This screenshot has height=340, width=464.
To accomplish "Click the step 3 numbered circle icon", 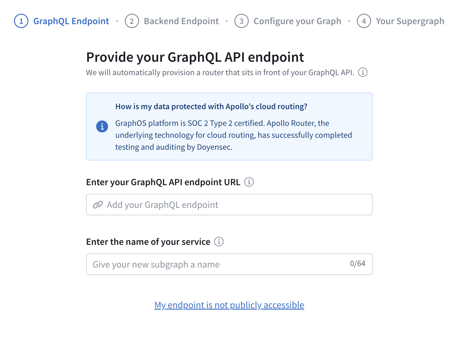I will pos(242,21).
